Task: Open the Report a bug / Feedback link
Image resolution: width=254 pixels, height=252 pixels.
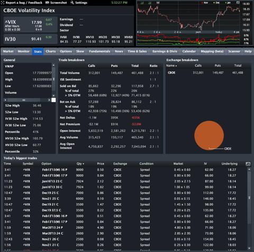Action: [x=22, y=3]
